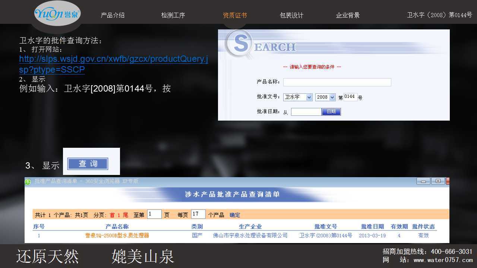Screen dimensions: 477x268
Task: Click the YuQn 誉泉 logo
Action: coord(57,14)
